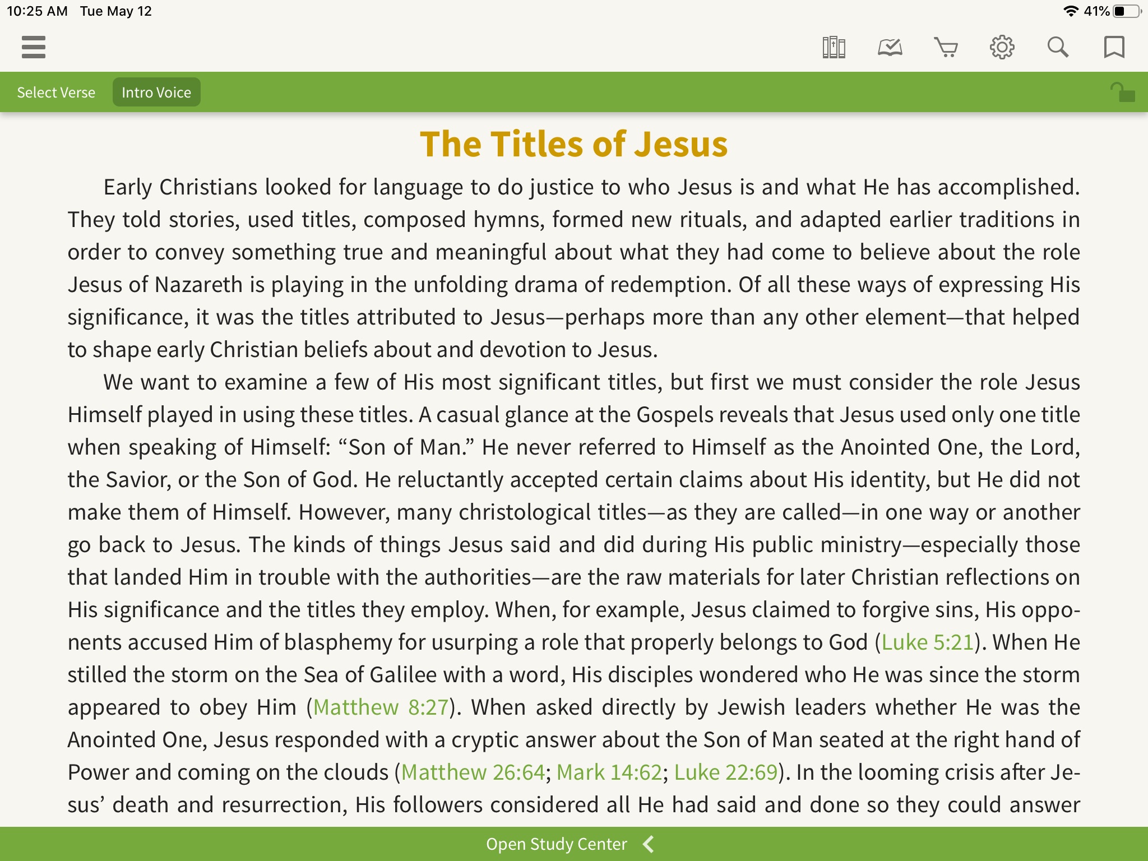Viewport: 1148px width, 861px height.
Task: Tap the paragraph starting We want to examine
Action: (574, 594)
